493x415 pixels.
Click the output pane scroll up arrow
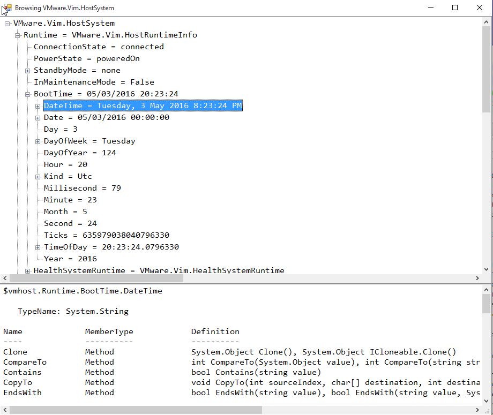pos(486,289)
